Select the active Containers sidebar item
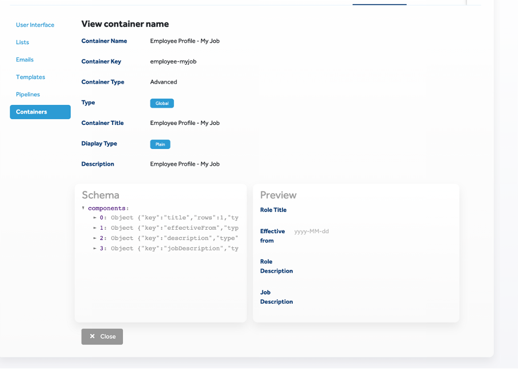The image size is (518, 369). point(40,112)
